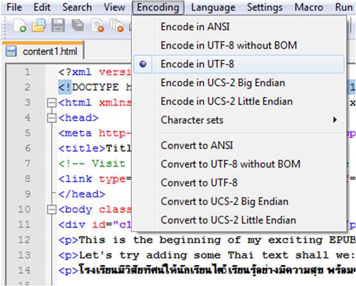Click the Visit comment on line 7
The height and width of the screenshot is (286, 356).
[x=92, y=164]
